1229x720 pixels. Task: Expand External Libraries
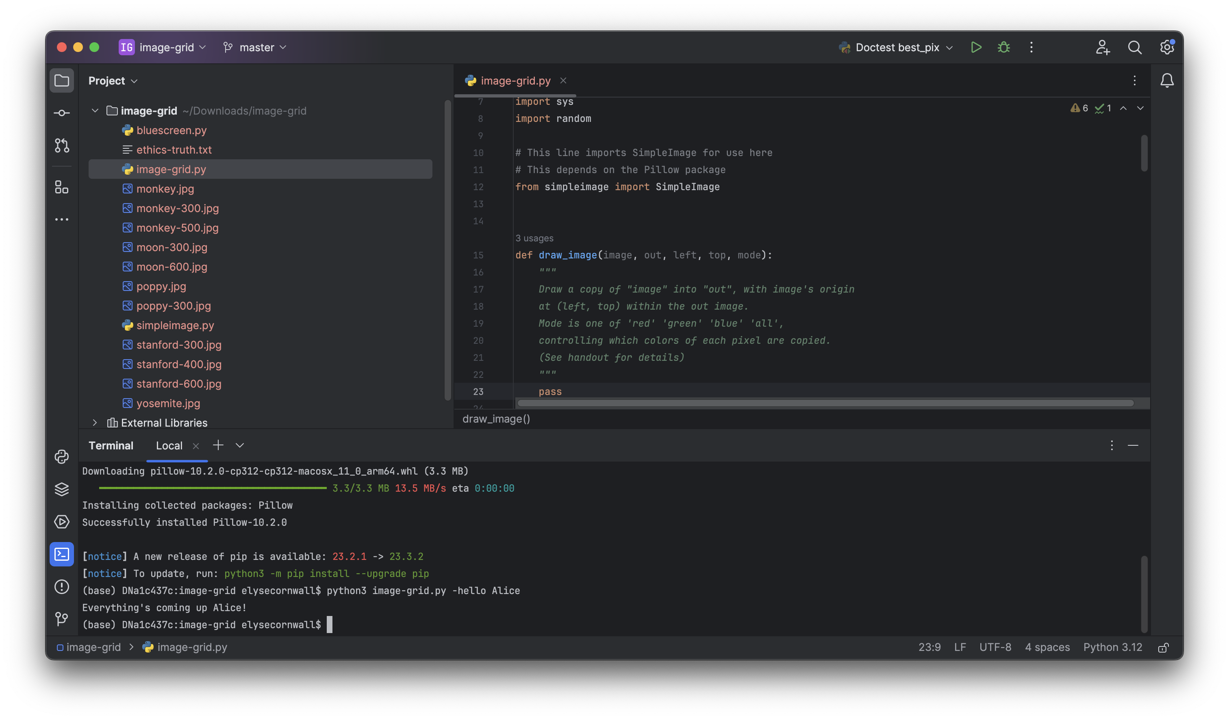[x=95, y=423]
